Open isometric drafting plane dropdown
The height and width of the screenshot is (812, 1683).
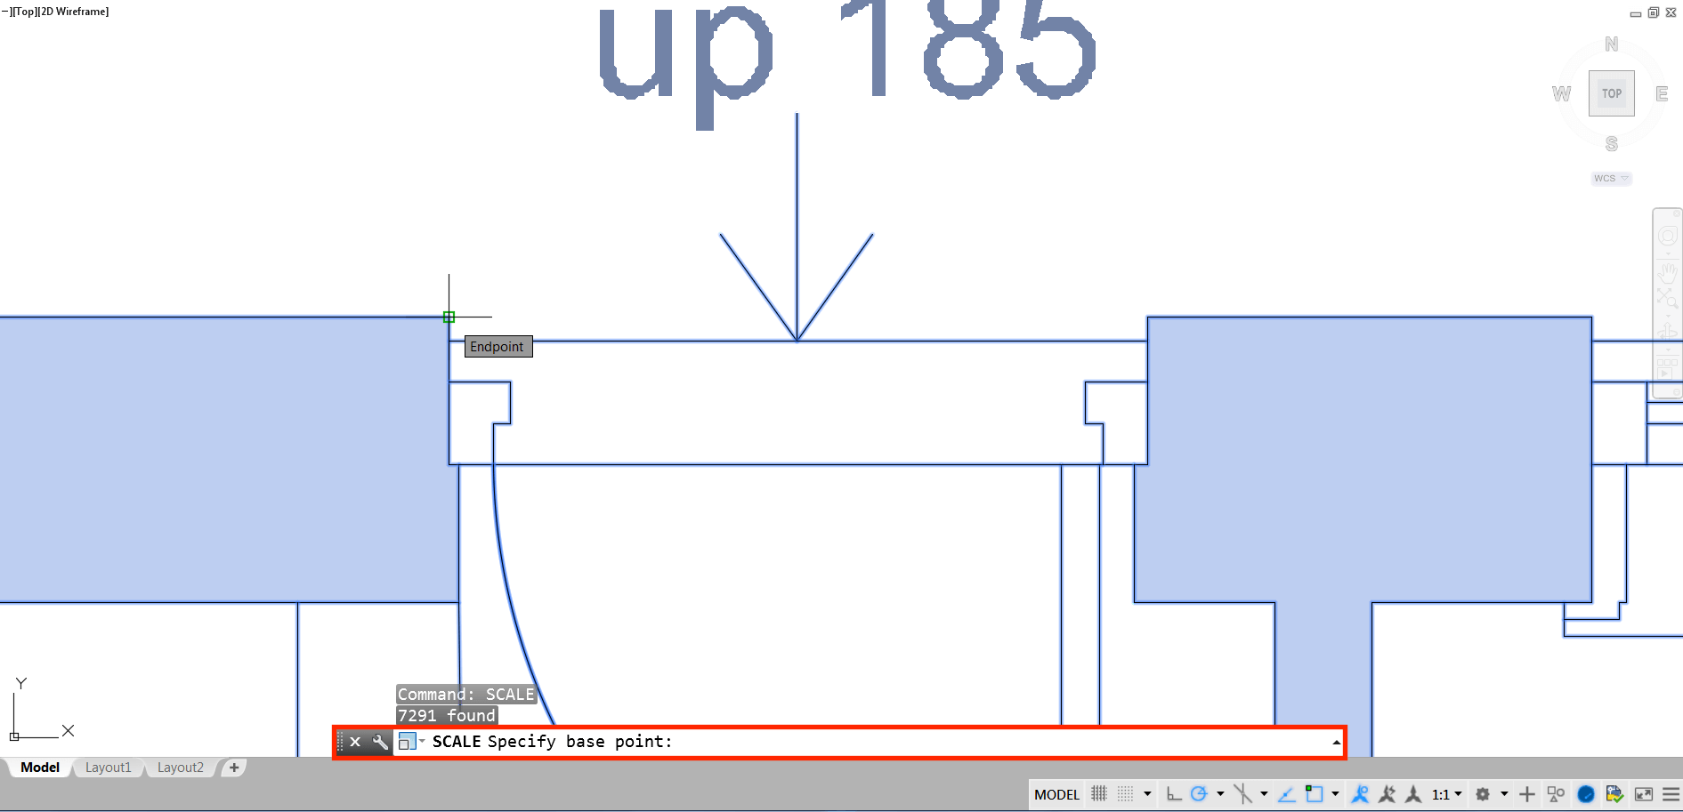pyautogui.click(x=1264, y=794)
